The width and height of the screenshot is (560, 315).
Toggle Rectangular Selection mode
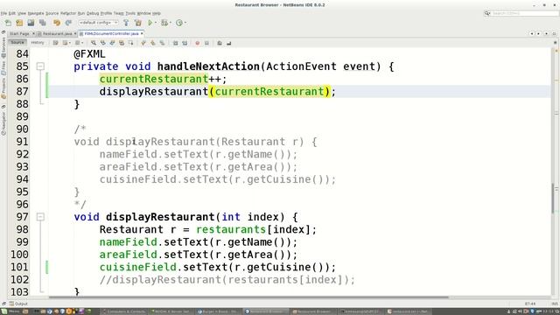pyautogui.click(x=130, y=43)
